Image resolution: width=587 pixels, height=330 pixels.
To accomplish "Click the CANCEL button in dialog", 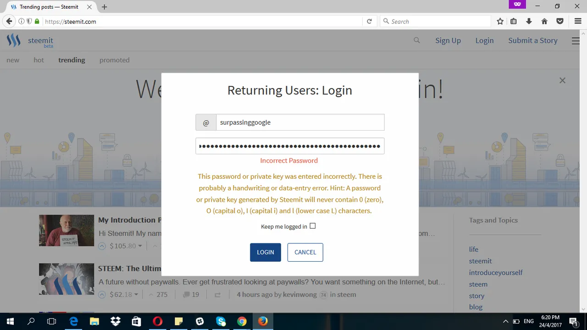I will [x=305, y=252].
